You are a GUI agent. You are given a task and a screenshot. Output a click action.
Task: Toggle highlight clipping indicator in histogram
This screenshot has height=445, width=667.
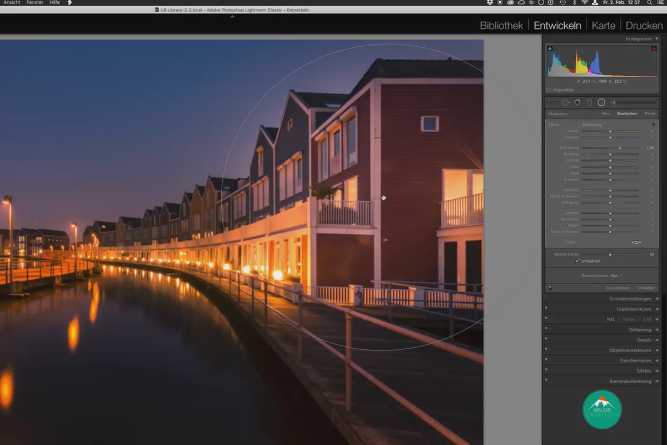654,48
